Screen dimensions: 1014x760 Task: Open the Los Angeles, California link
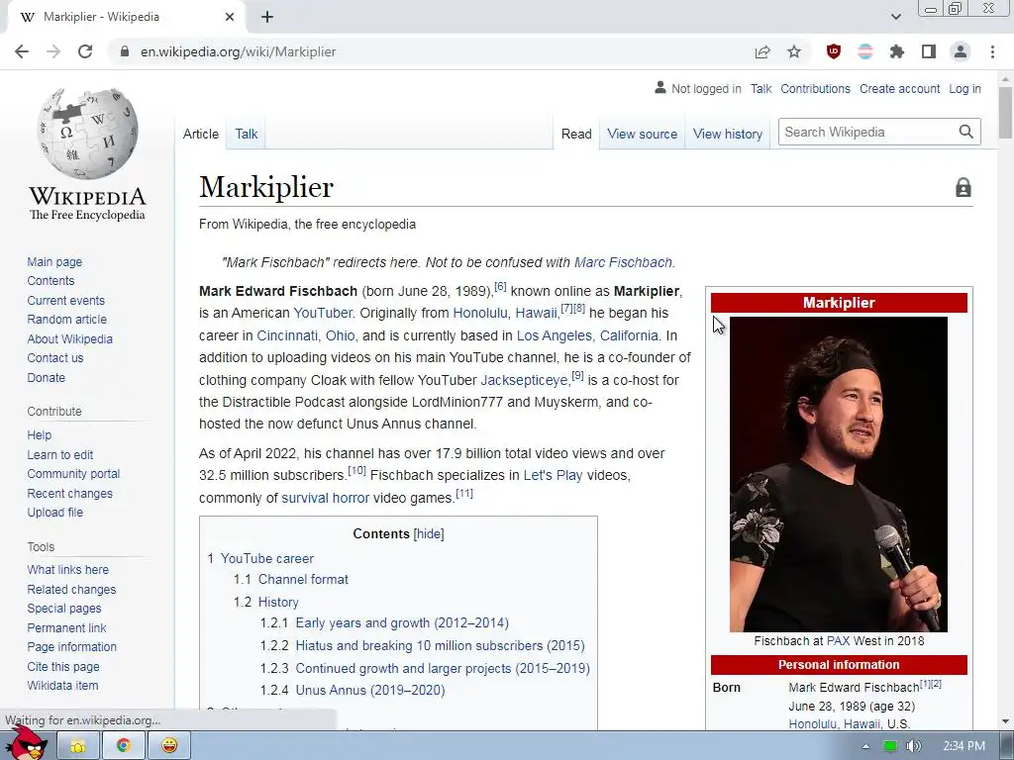click(587, 336)
